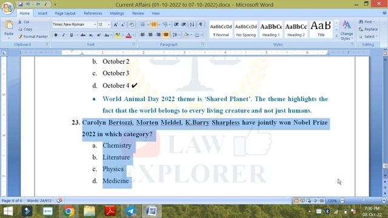Click the Shading paint bucket
The image size is (388, 218).
click(186, 35)
